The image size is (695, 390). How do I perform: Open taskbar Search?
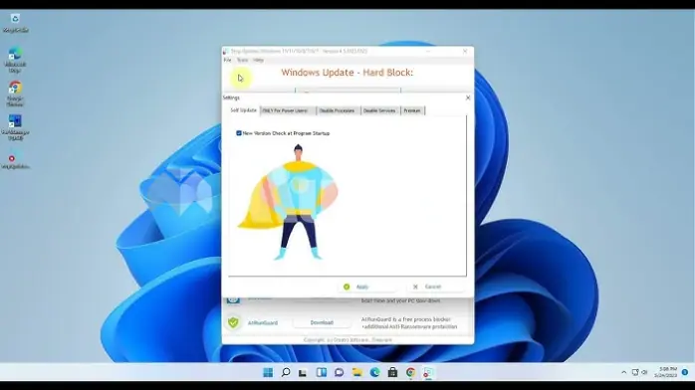tap(286, 372)
